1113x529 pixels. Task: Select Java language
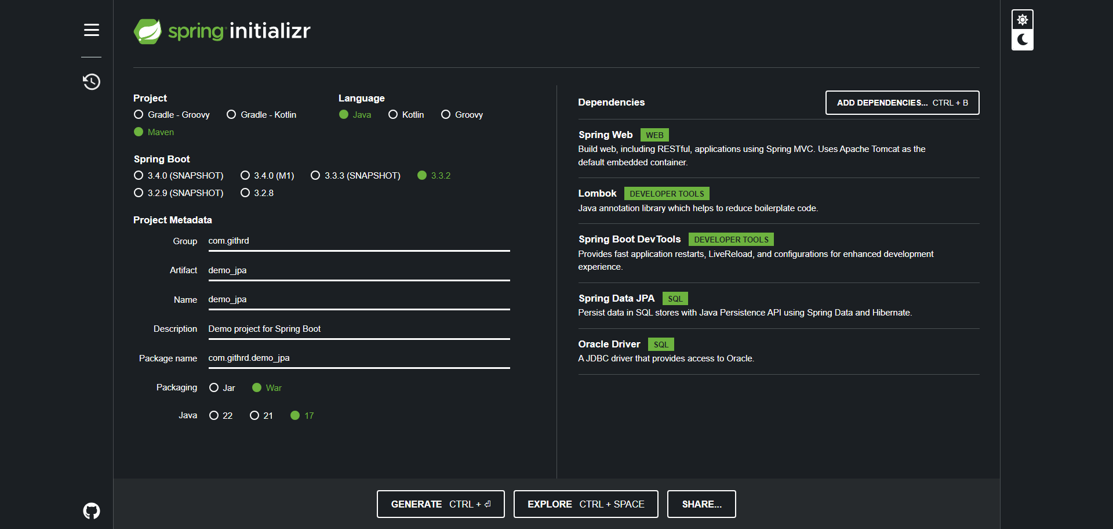[355, 115]
